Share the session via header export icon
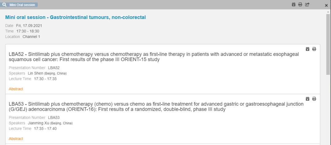Viewport: 331px width, 145px height. point(307,4)
